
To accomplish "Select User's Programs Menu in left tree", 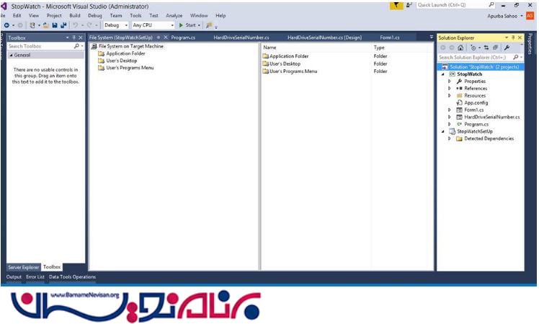I will click(130, 68).
